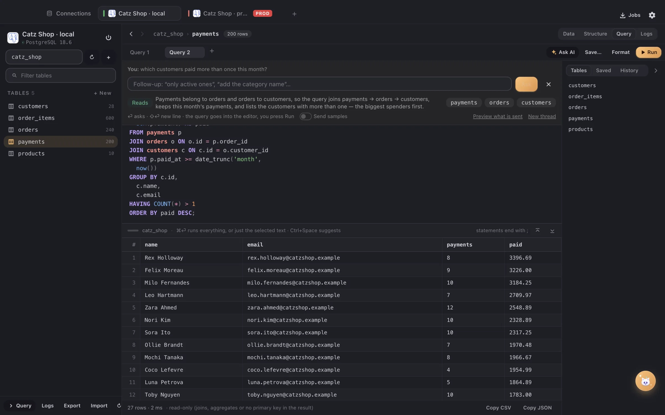The height and width of the screenshot is (415, 665).
Task: Click the add database plus icon
Action: 108,57
